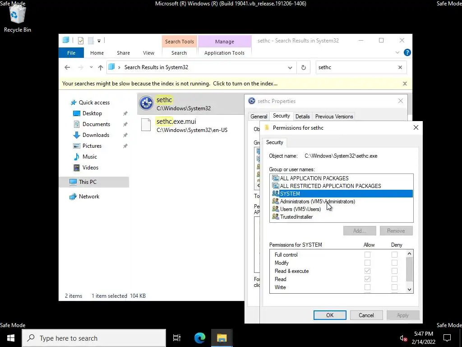This screenshot has width=462, height=347.
Task: Open Previous Versions tab in sethc Properties
Action: point(334,117)
